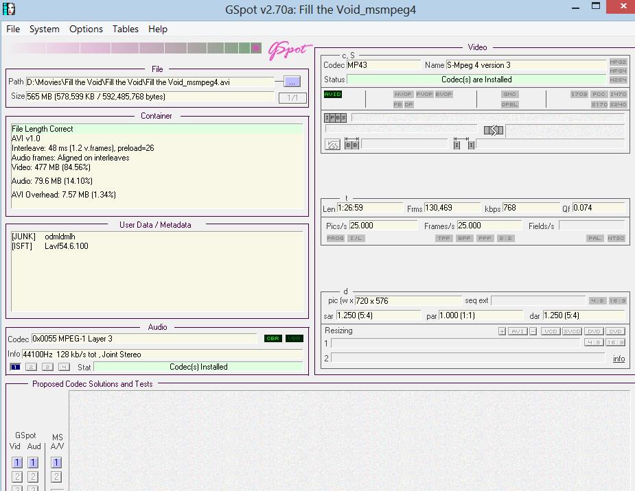
Task: Click the PB indicator
Action: 397,104
